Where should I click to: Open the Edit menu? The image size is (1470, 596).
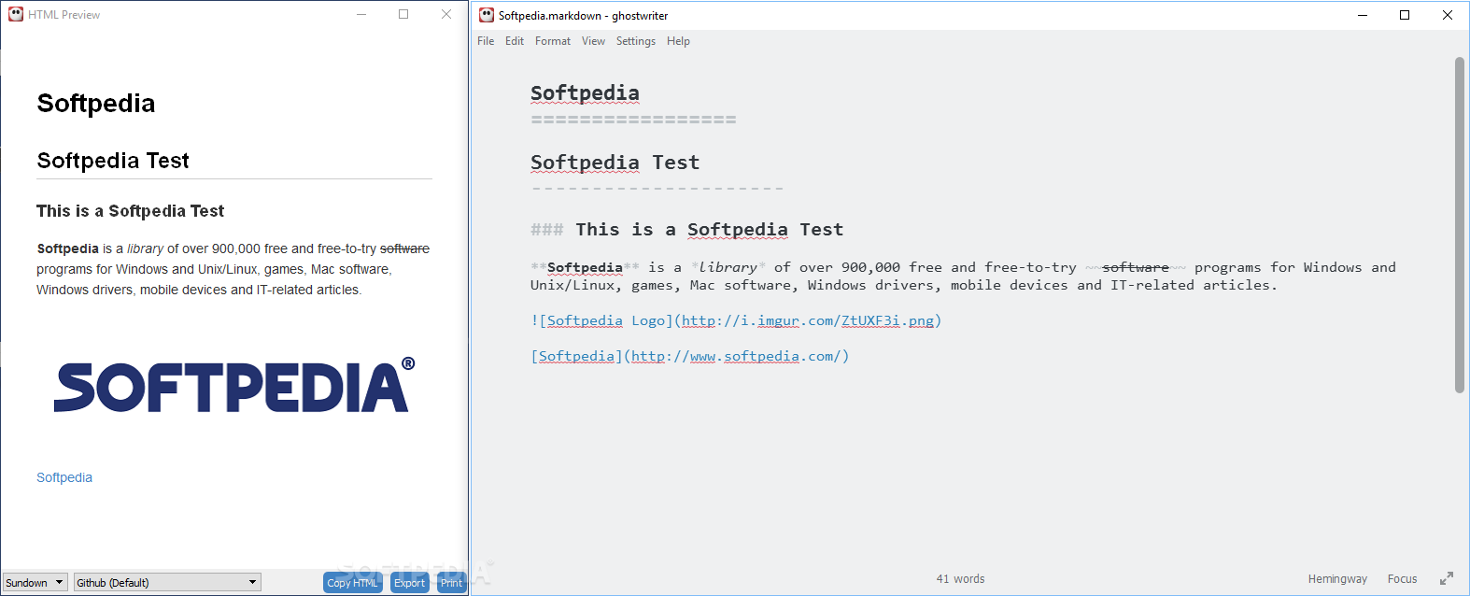click(515, 41)
